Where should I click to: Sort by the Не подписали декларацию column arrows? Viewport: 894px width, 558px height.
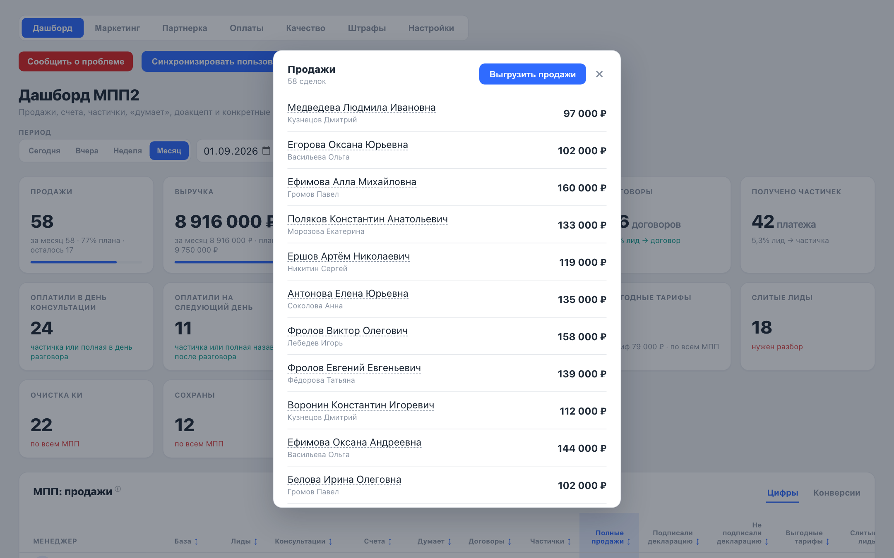767,541
